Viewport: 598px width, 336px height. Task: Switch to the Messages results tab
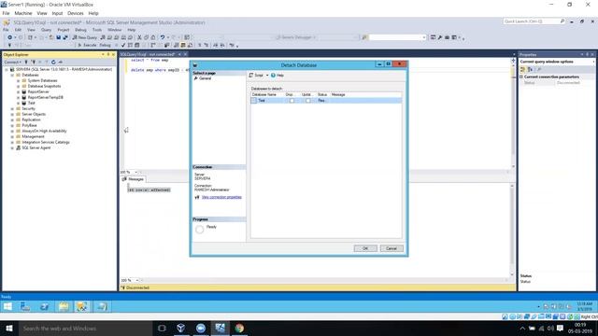coord(133,179)
